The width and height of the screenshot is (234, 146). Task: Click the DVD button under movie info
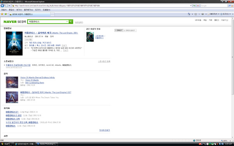point(28,40)
